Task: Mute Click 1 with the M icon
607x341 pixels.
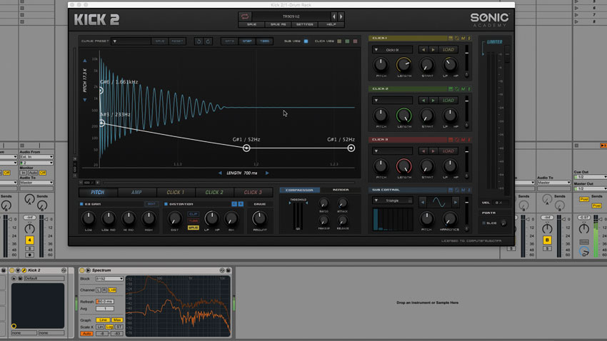Action: coord(463,39)
